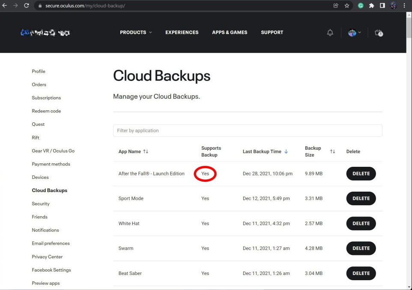Viewport: 412px width, 290px height.
Task: Open Chrome three-dot menu
Action: point(404,6)
